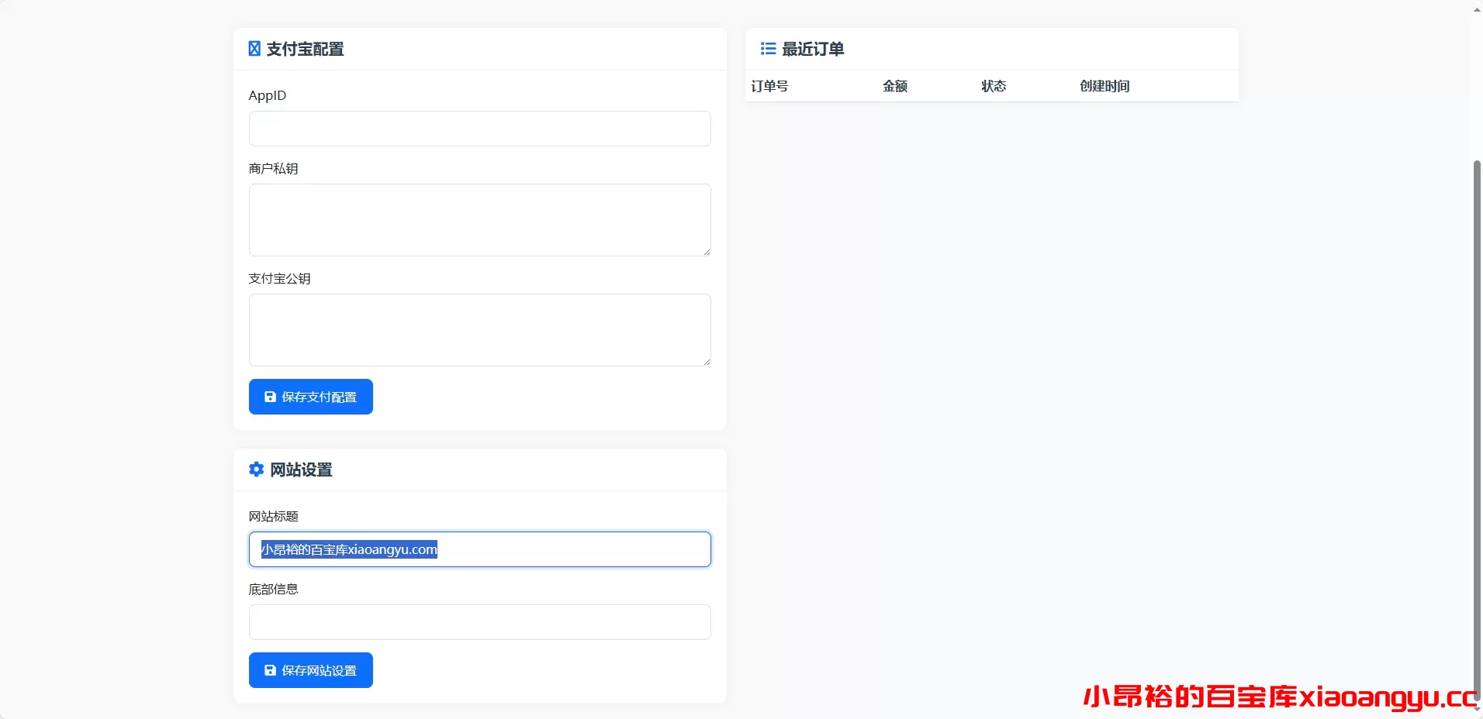The width and height of the screenshot is (1483, 719).
Task: Click the floppy disk icon in 保存支付配置
Action: [x=270, y=397]
